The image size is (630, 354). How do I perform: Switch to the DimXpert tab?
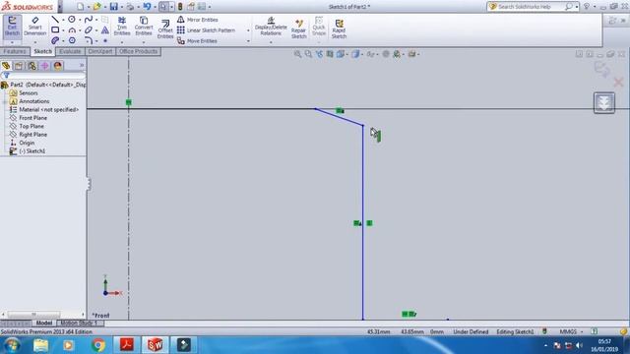(100, 51)
